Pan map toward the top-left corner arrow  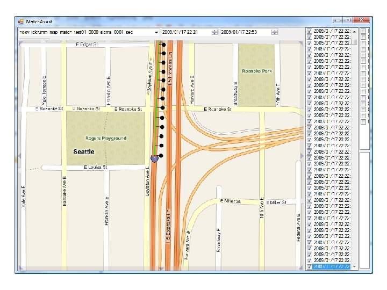click(21, 44)
